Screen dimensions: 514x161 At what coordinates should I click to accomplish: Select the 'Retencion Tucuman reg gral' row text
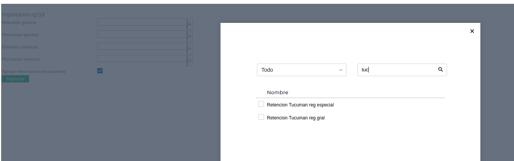pos(295,118)
